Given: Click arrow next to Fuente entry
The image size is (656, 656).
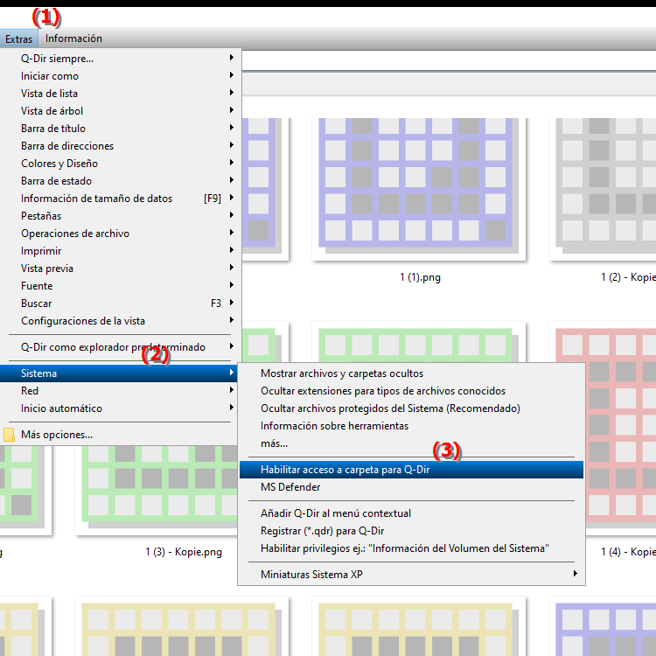Looking at the screenshot, I should click(x=232, y=285).
